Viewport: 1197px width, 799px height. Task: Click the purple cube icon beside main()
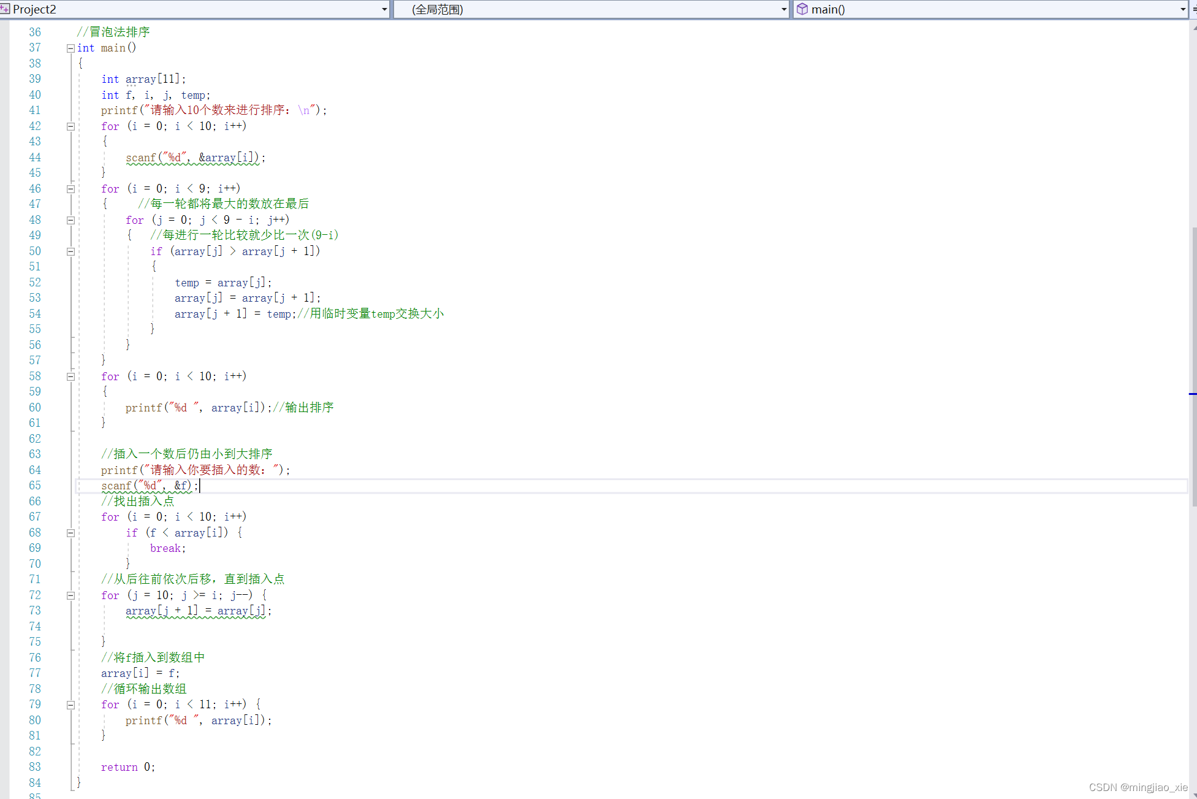(x=802, y=9)
